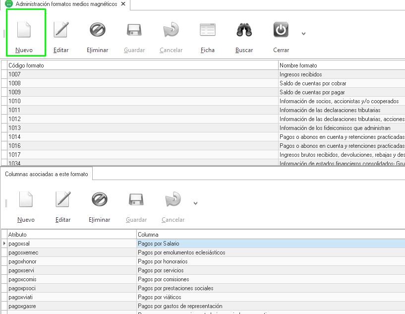Click the Atributo column header
The image size is (405, 314).
(x=69, y=234)
